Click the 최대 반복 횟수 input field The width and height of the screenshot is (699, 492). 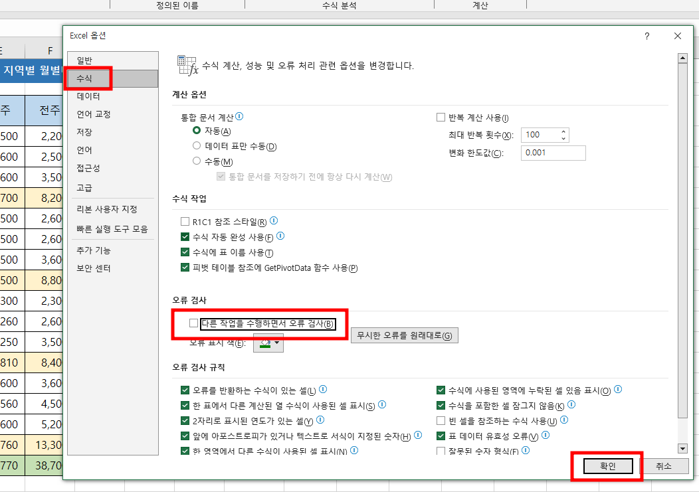(x=540, y=135)
